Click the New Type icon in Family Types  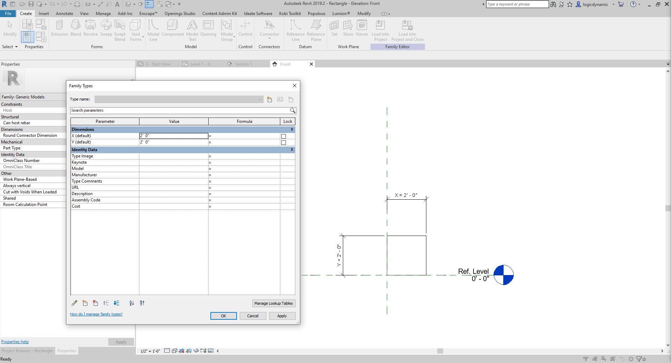pos(269,99)
